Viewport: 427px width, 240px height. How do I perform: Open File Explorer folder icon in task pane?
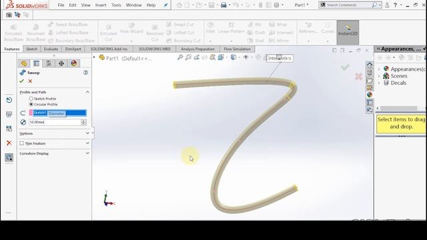click(x=370, y=80)
